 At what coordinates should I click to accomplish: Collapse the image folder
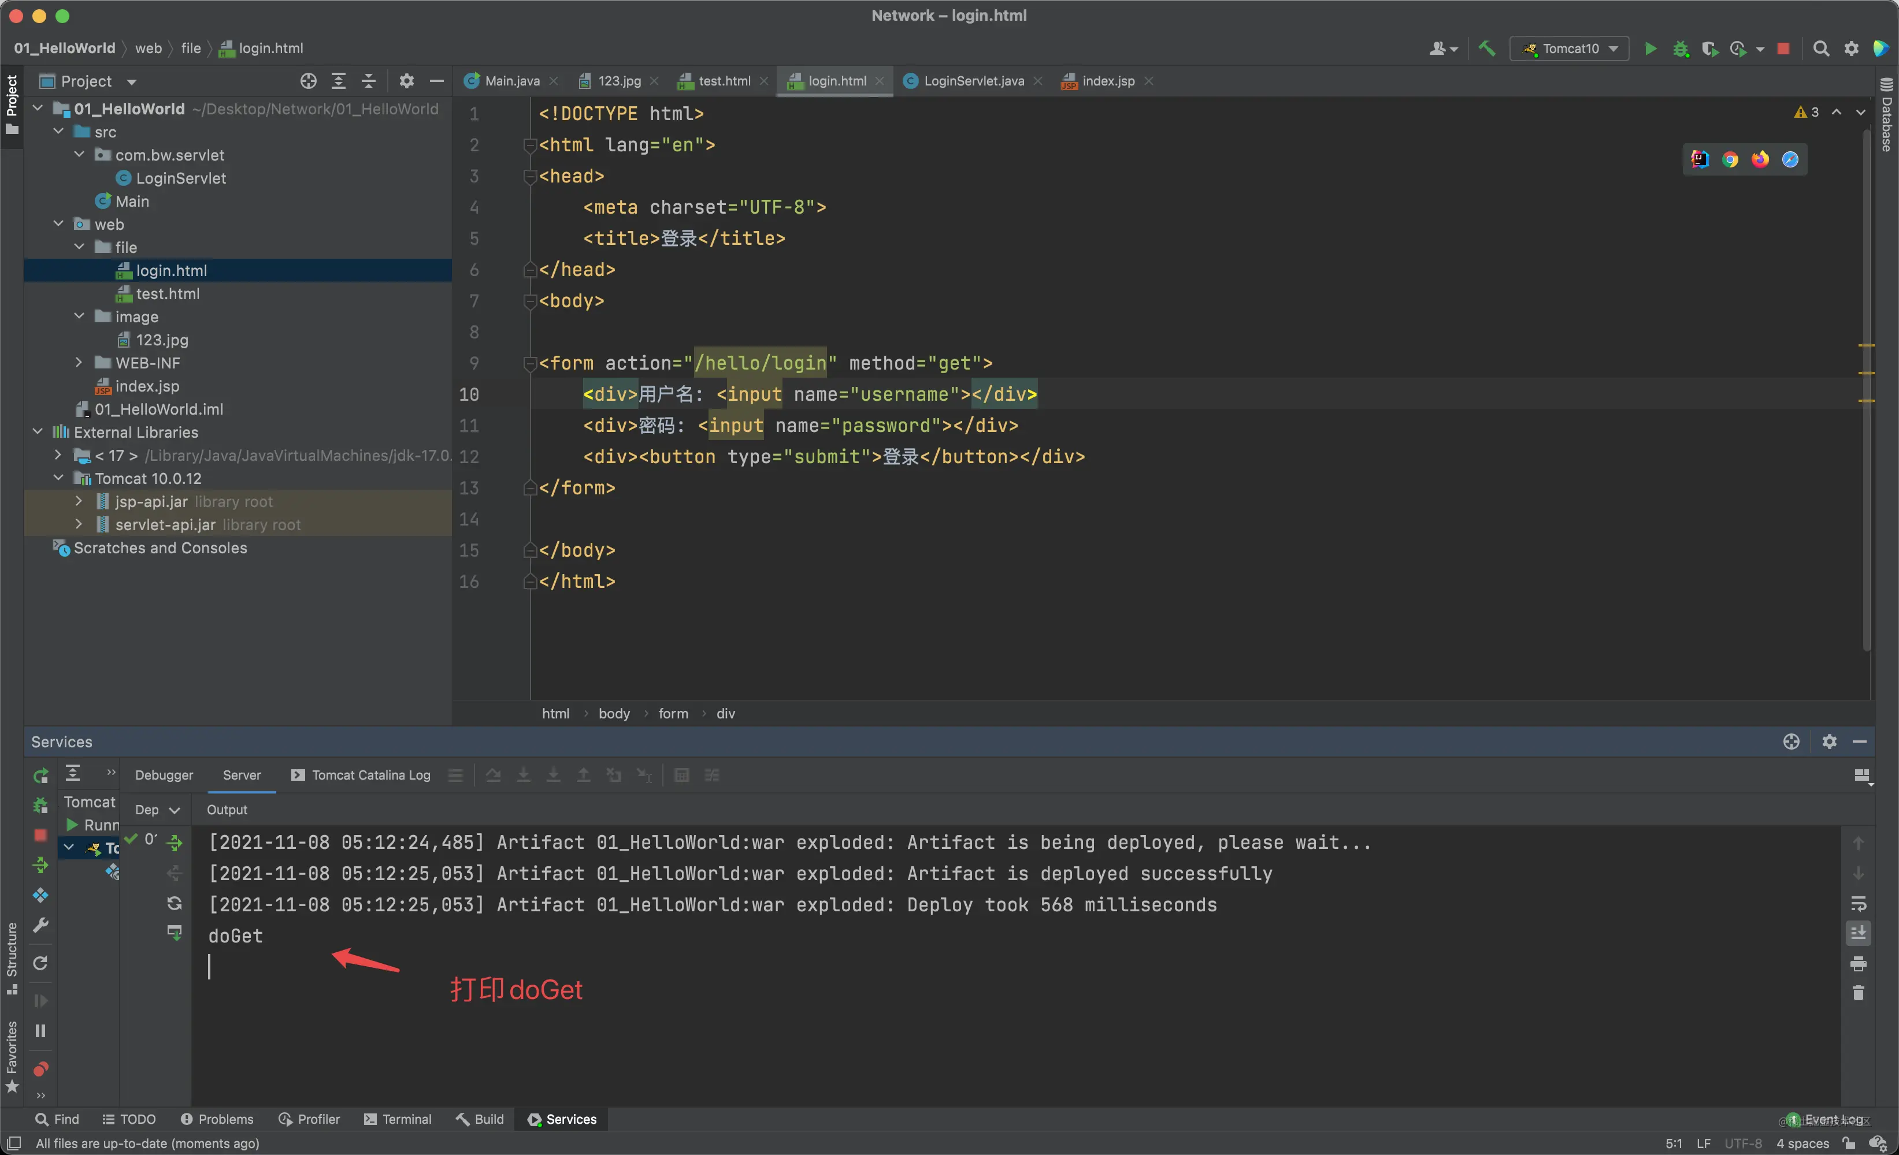[79, 316]
